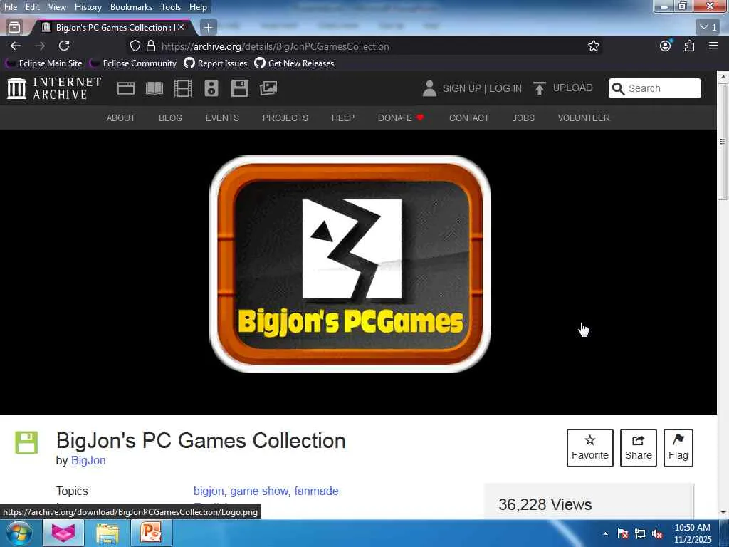
Task: Bookmark this page with the star icon
Action: click(593, 46)
